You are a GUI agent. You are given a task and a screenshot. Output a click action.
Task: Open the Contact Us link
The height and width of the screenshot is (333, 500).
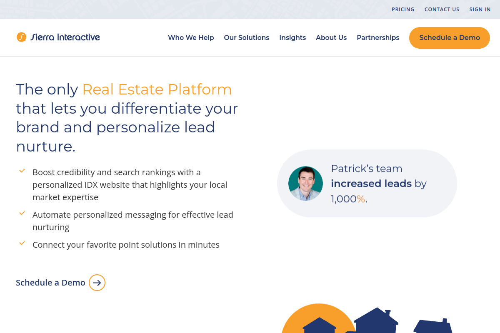point(442,9)
